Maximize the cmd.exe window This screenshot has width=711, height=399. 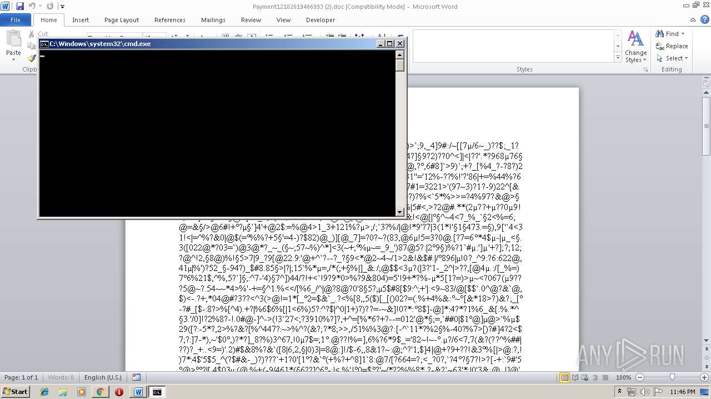tap(390, 44)
